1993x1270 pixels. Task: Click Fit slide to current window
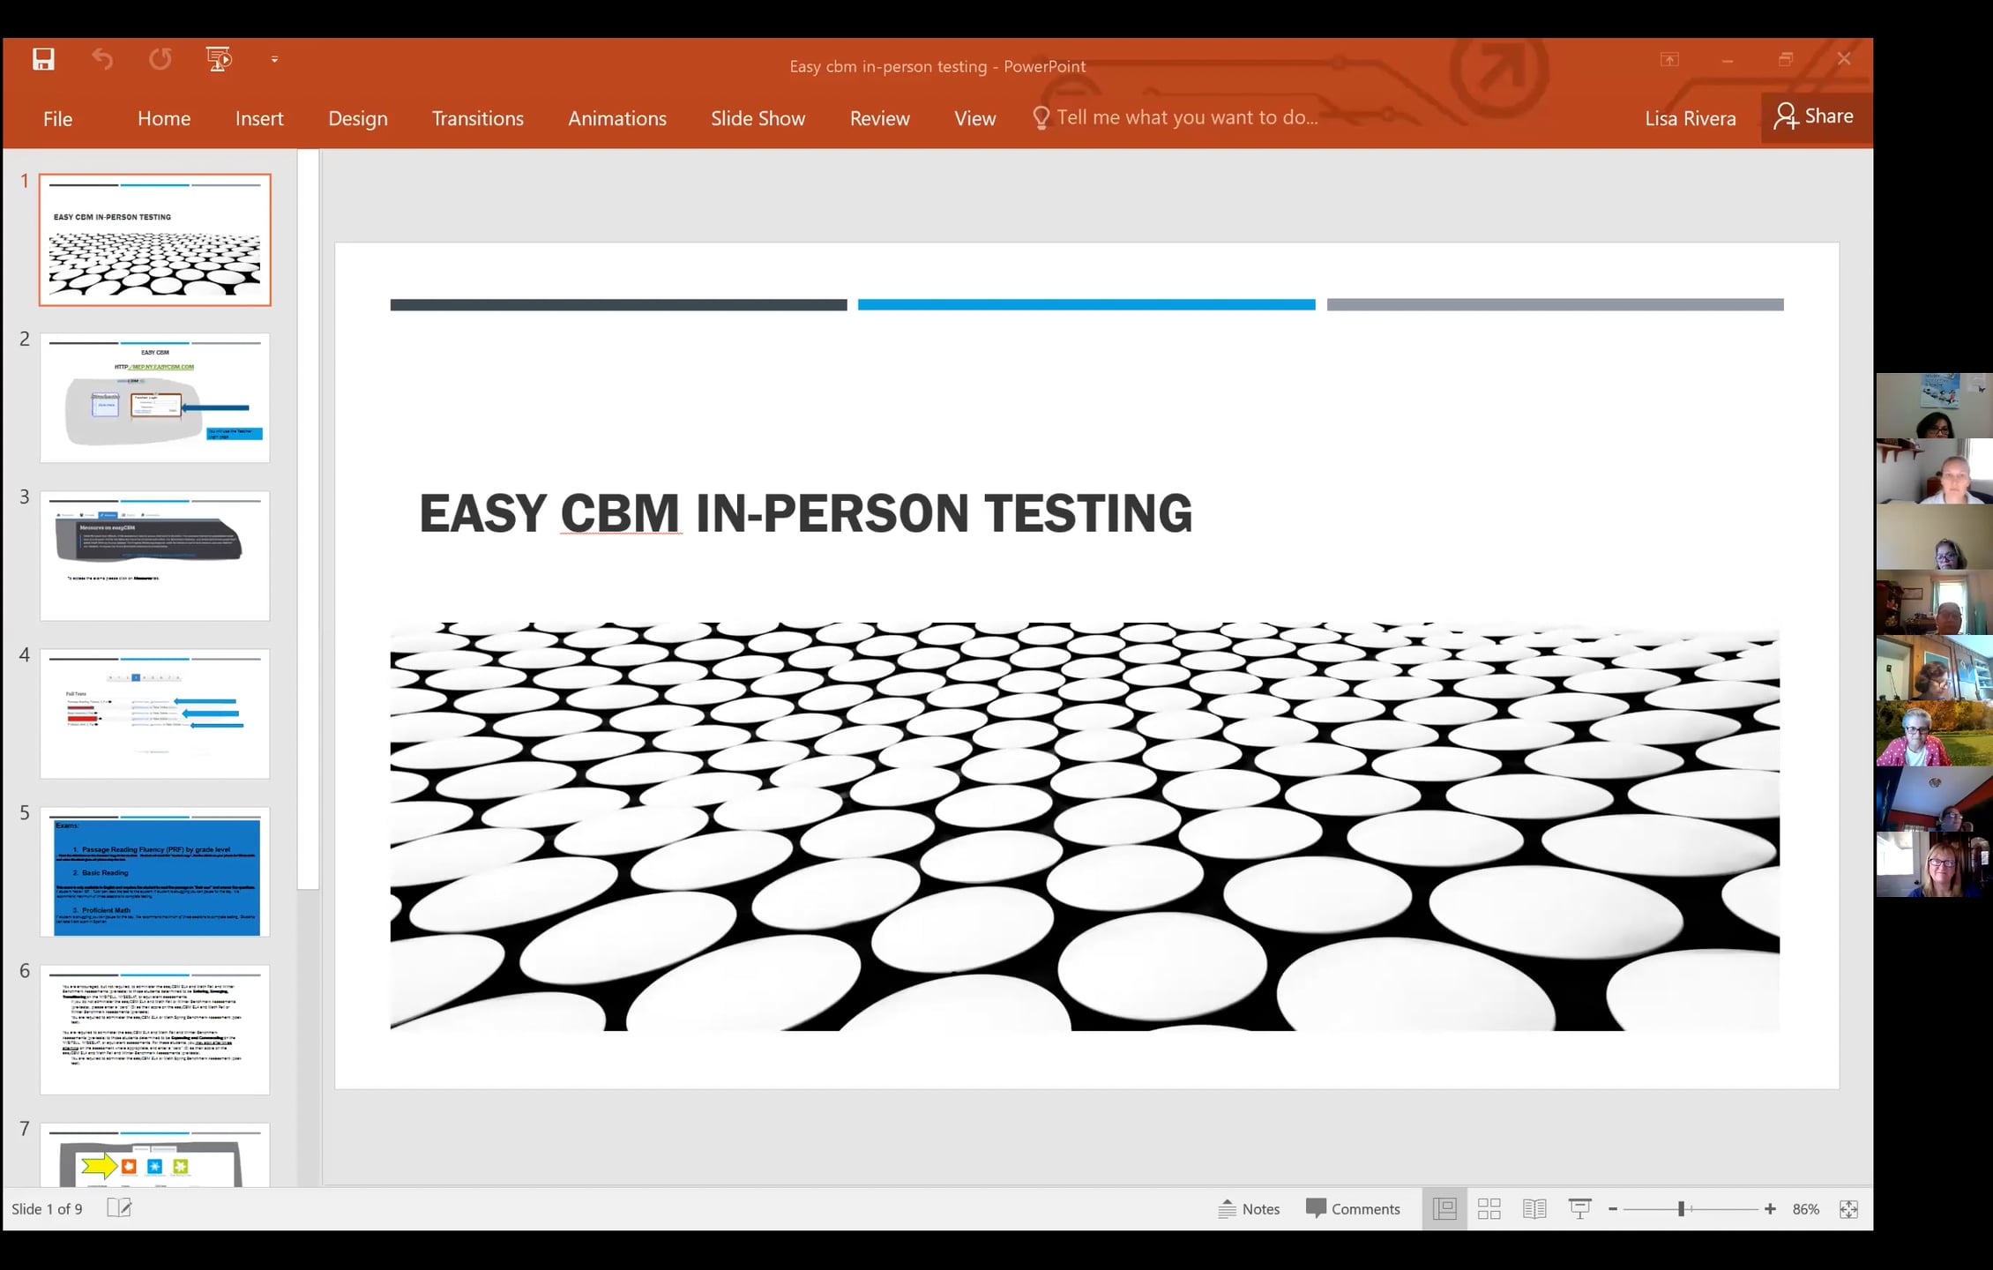1847,1208
